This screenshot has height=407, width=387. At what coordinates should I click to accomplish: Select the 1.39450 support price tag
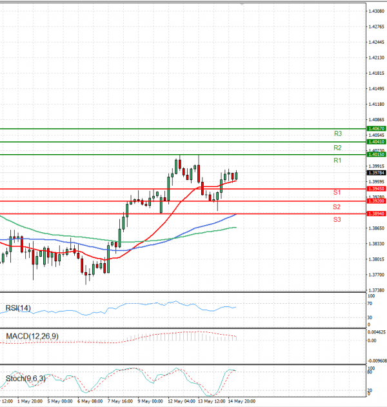pos(377,189)
